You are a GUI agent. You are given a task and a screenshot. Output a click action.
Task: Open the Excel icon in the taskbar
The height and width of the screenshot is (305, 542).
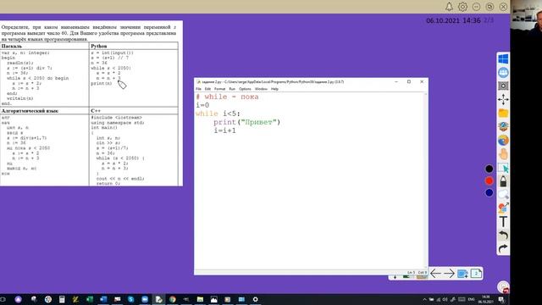tap(90, 299)
